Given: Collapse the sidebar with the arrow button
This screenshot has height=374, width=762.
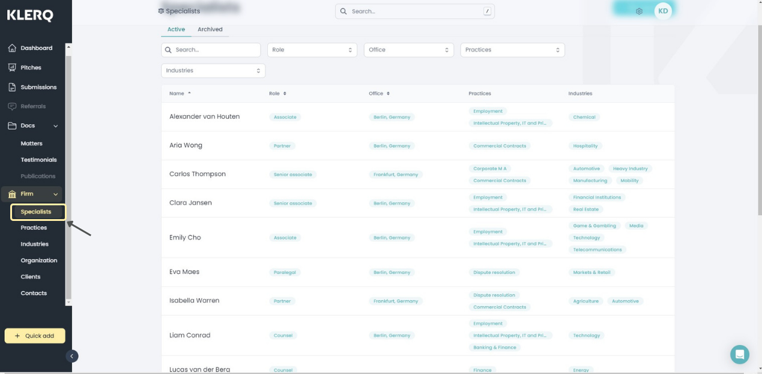Looking at the screenshot, I should pos(71,356).
